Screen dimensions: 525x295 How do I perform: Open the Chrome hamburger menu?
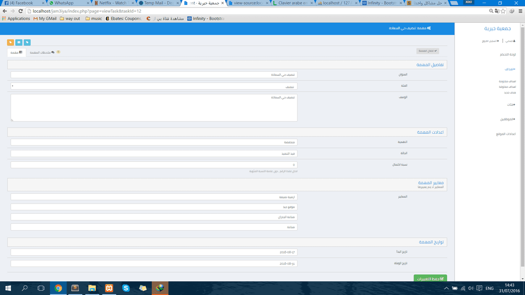point(521,11)
